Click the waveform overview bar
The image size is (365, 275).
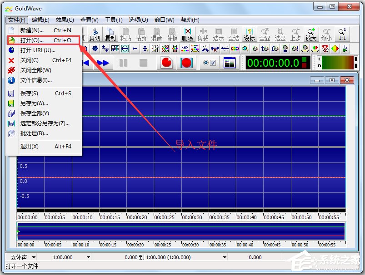tap(181, 231)
